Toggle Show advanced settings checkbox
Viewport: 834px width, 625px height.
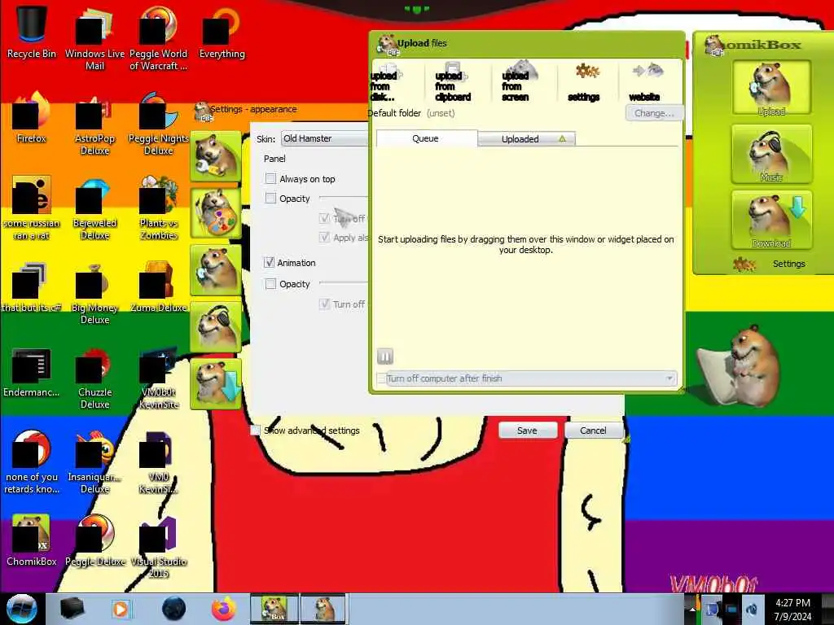click(256, 430)
